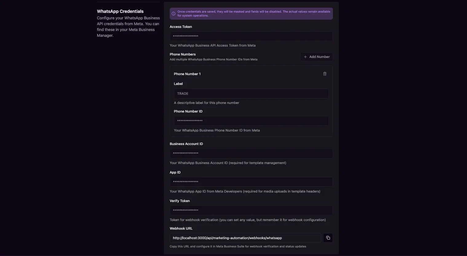Image resolution: width=467 pixels, height=256 pixels.
Task: Click the Access Token label text
Action: pyautogui.click(x=181, y=27)
